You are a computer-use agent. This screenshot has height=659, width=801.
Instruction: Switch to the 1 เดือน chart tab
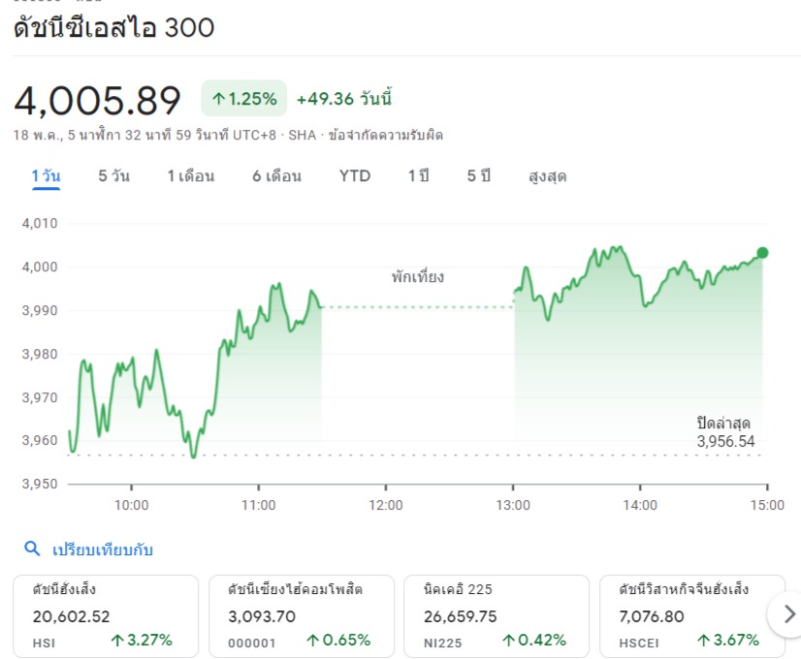[x=190, y=176]
